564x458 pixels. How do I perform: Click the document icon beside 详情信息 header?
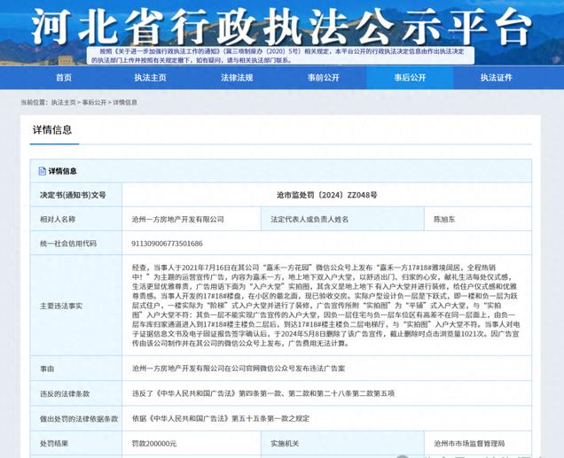click(x=42, y=171)
